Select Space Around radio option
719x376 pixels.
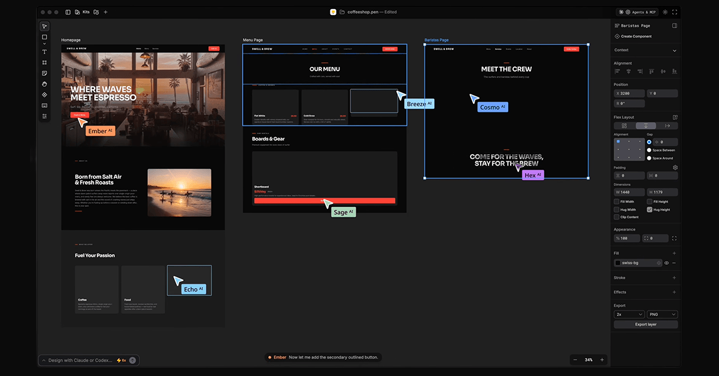coord(649,158)
